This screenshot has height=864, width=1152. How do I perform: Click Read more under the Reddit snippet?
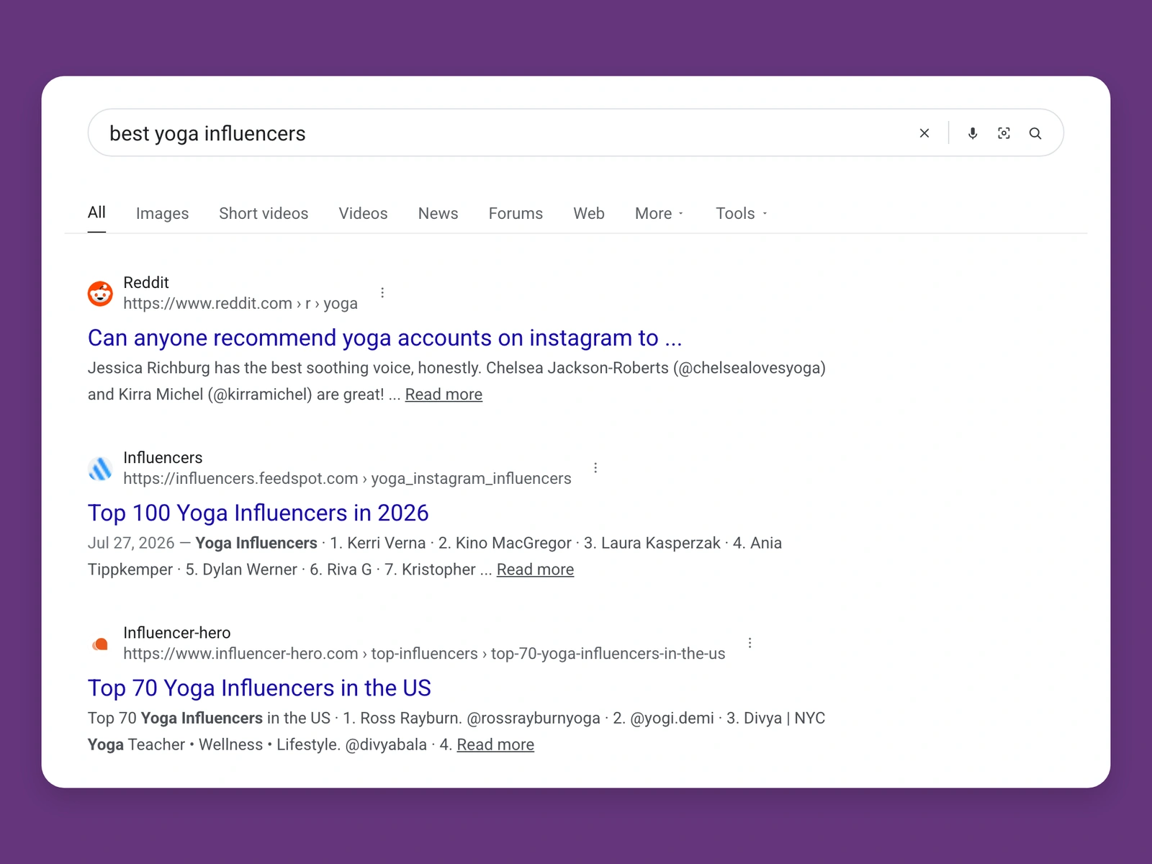[x=444, y=395]
